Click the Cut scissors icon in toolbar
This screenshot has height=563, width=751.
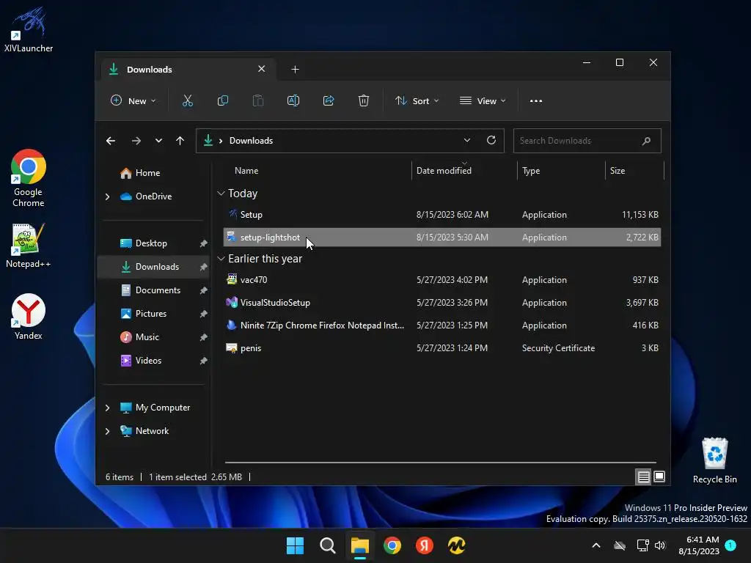point(187,101)
